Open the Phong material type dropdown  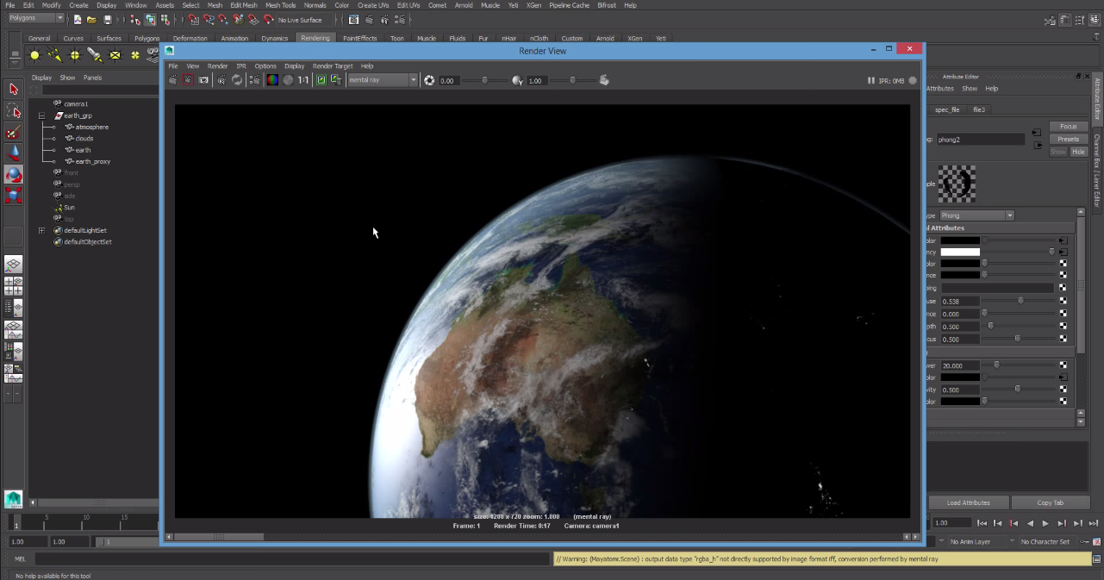(976, 215)
